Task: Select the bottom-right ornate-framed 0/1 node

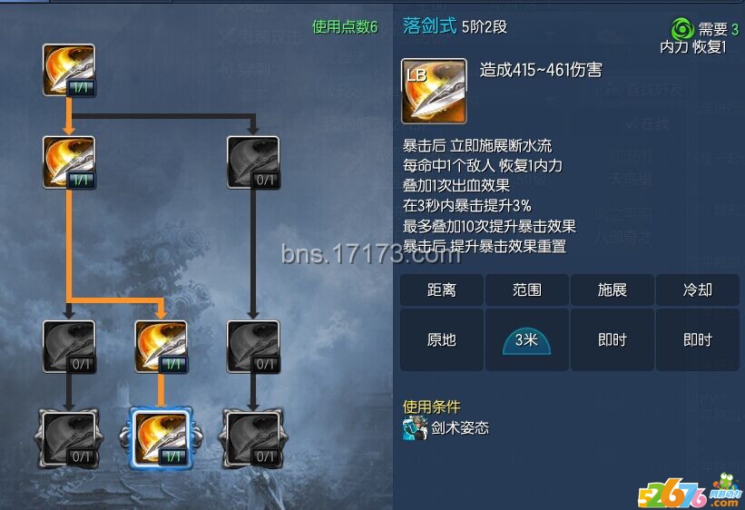Action: 253,438
